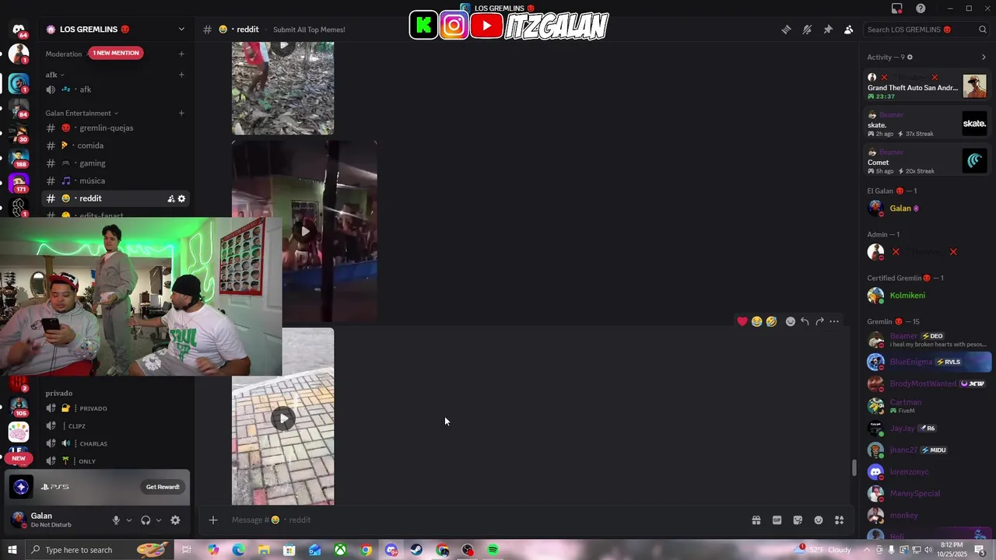
Task: Jump to 1 NEW MENTION
Action: click(115, 53)
